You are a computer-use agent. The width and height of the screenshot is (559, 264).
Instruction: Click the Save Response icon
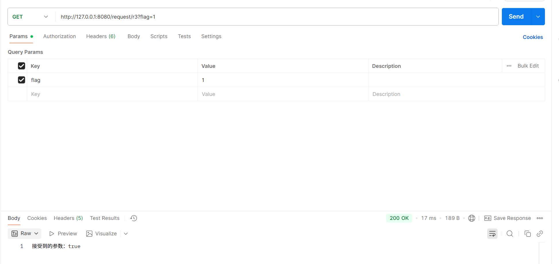pos(488,218)
